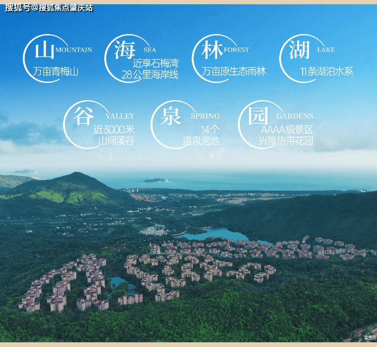
Task: Select the 温泉泡池 caption text
Action: click(201, 140)
